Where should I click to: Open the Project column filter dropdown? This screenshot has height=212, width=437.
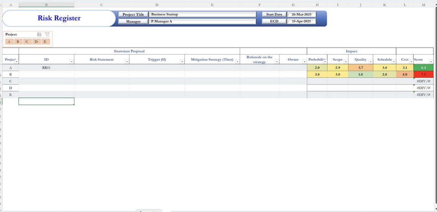point(16,61)
